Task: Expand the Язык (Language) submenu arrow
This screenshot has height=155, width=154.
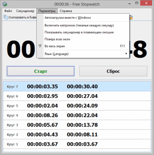Action: (126, 53)
